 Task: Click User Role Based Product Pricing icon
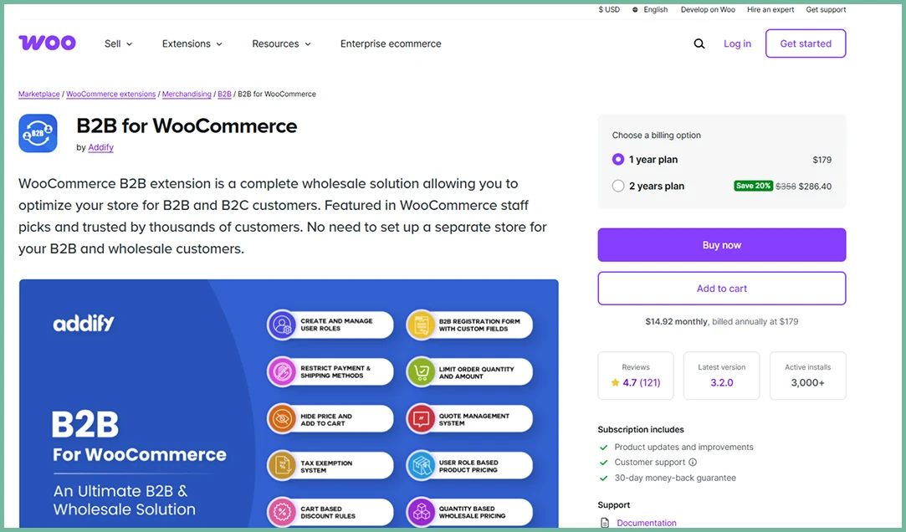(421, 466)
